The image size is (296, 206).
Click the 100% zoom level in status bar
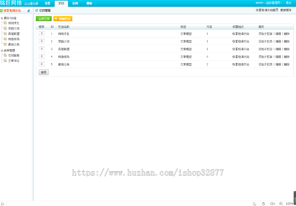(289, 204)
